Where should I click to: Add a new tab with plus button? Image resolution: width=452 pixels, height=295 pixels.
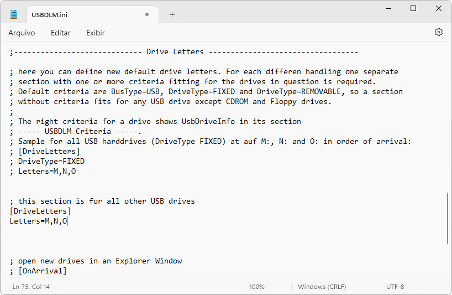[172, 15]
